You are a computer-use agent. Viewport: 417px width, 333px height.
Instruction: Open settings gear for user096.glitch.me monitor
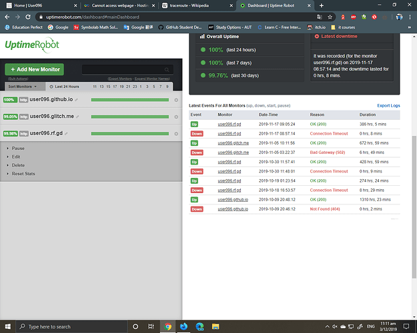click(176, 117)
